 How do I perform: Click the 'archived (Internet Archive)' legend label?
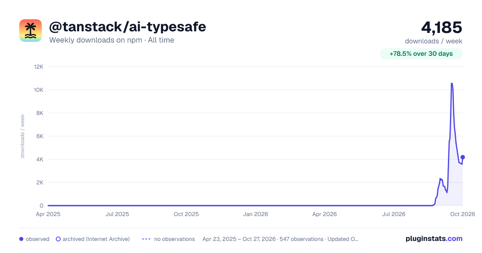(x=96, y=239)
